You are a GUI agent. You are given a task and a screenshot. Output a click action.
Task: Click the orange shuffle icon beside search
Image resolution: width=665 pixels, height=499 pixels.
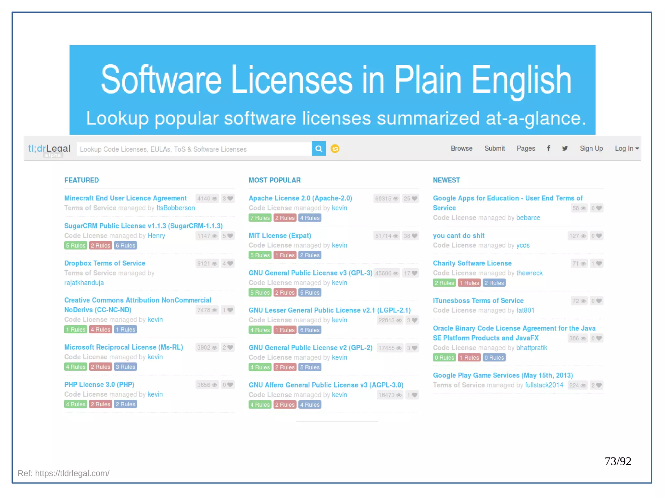pos(335,149)
